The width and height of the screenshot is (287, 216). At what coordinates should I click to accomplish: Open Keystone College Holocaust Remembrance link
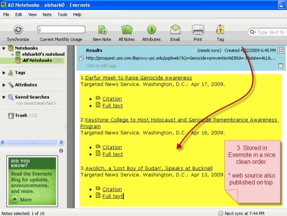179,123
